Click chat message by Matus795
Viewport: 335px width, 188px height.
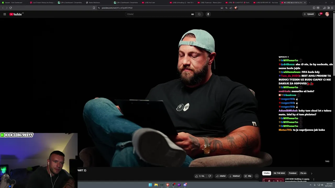click(302, 130)
